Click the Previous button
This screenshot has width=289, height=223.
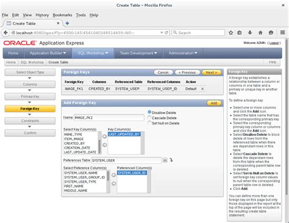187,73
